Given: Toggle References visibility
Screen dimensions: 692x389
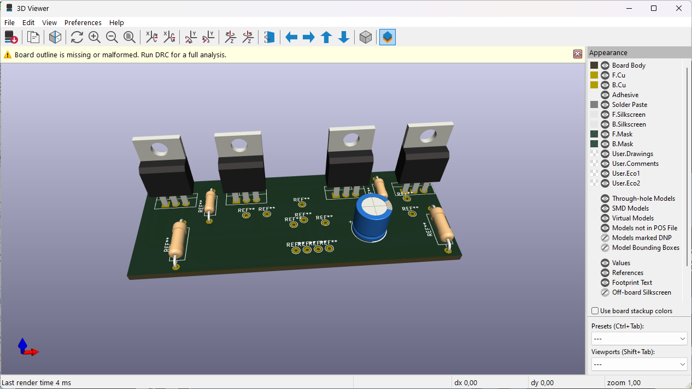Looking at the screenshot, I should 605,273.
